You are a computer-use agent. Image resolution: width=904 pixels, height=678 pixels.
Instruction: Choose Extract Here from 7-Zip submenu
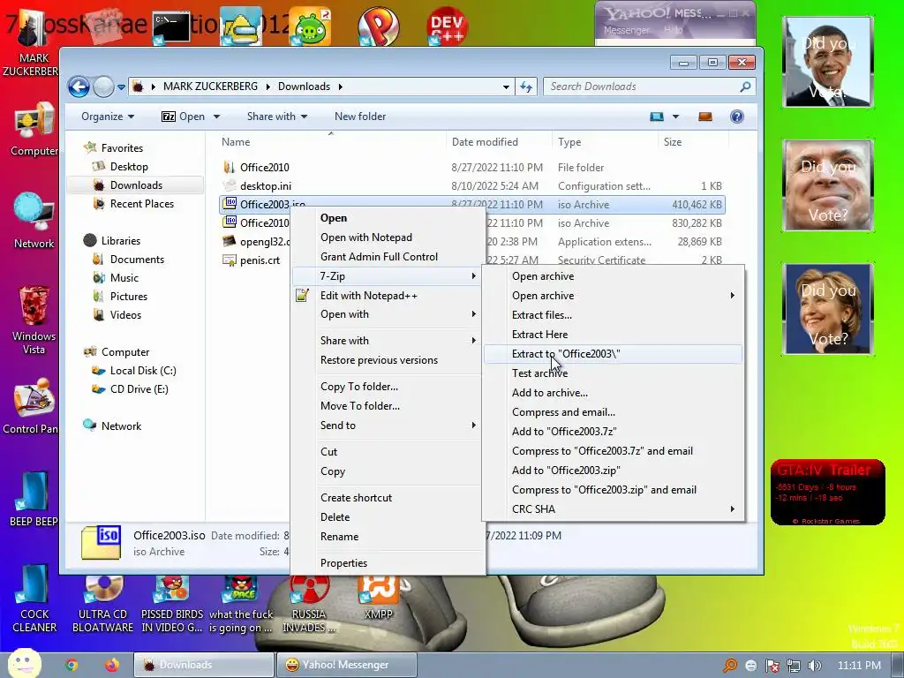614,335
